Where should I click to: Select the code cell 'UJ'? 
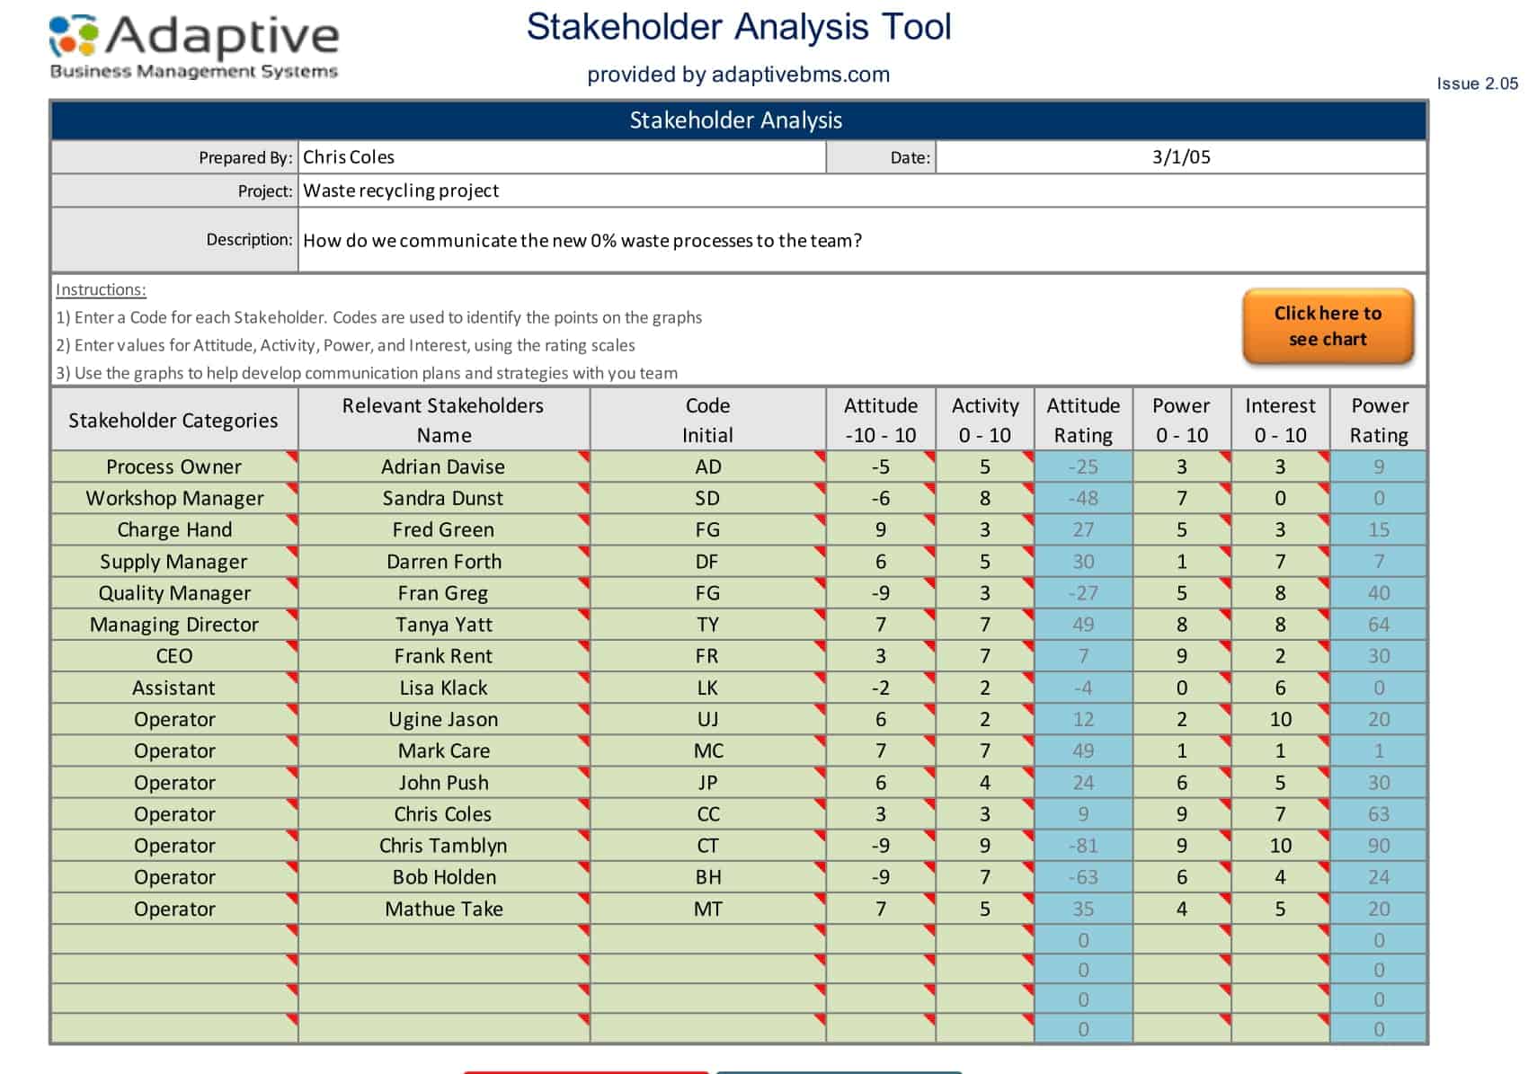[707, 720]
